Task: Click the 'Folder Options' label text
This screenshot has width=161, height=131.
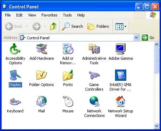Action: coord(41,85)
